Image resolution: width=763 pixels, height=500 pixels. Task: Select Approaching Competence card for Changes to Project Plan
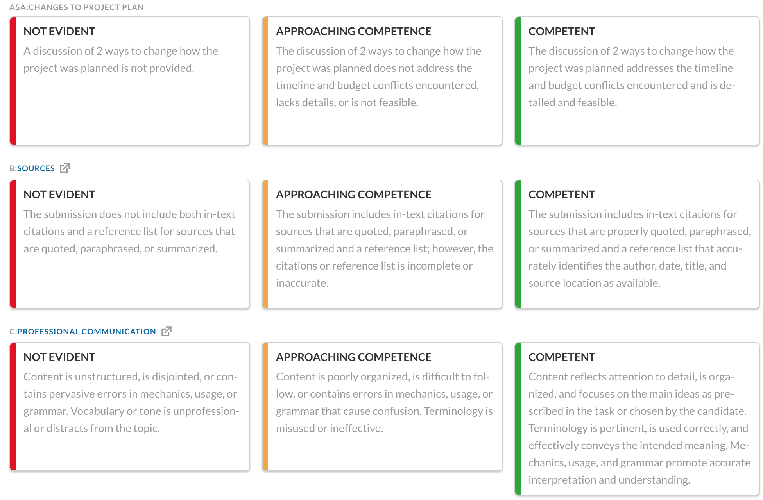pyautogui.click(x=382, y=81)
